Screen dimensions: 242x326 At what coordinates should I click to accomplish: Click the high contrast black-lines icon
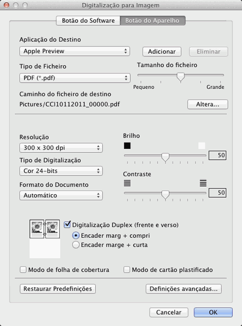203,183
